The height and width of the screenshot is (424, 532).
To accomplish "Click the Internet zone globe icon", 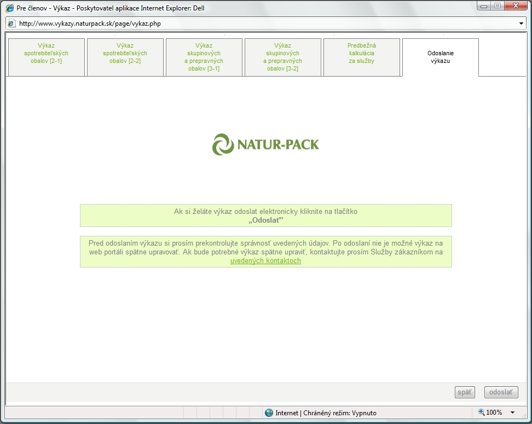I will [269, 413].
